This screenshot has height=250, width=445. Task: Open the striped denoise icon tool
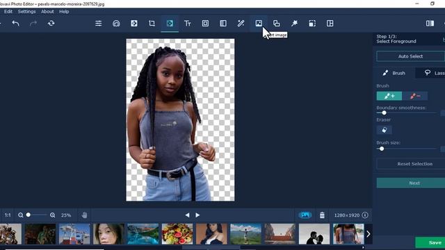click(x=223, y=23)
